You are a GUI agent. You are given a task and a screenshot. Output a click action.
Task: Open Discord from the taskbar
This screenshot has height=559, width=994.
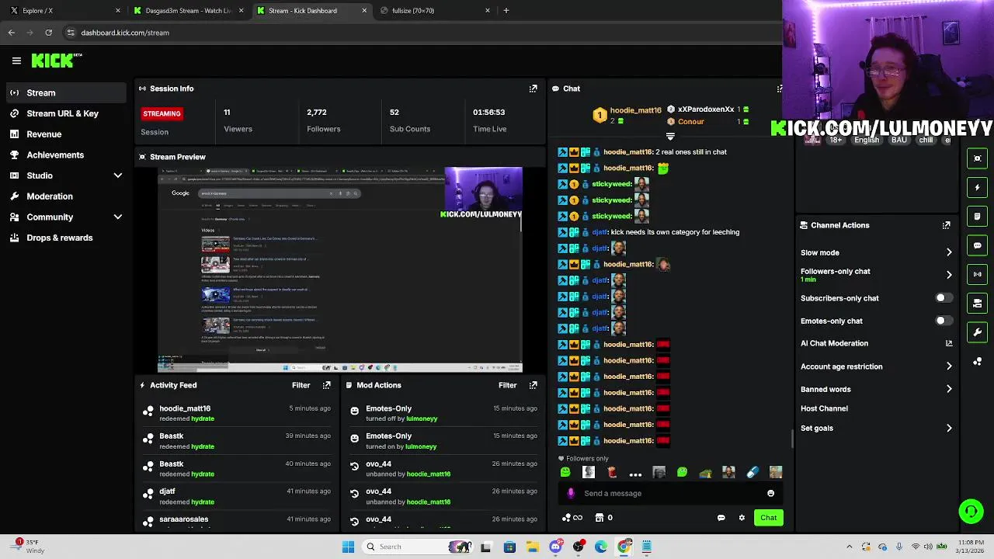point(555,547)
